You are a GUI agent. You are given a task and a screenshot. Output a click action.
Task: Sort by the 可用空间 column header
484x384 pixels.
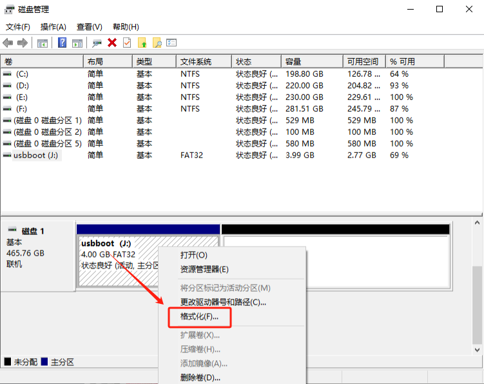(365, 61)
